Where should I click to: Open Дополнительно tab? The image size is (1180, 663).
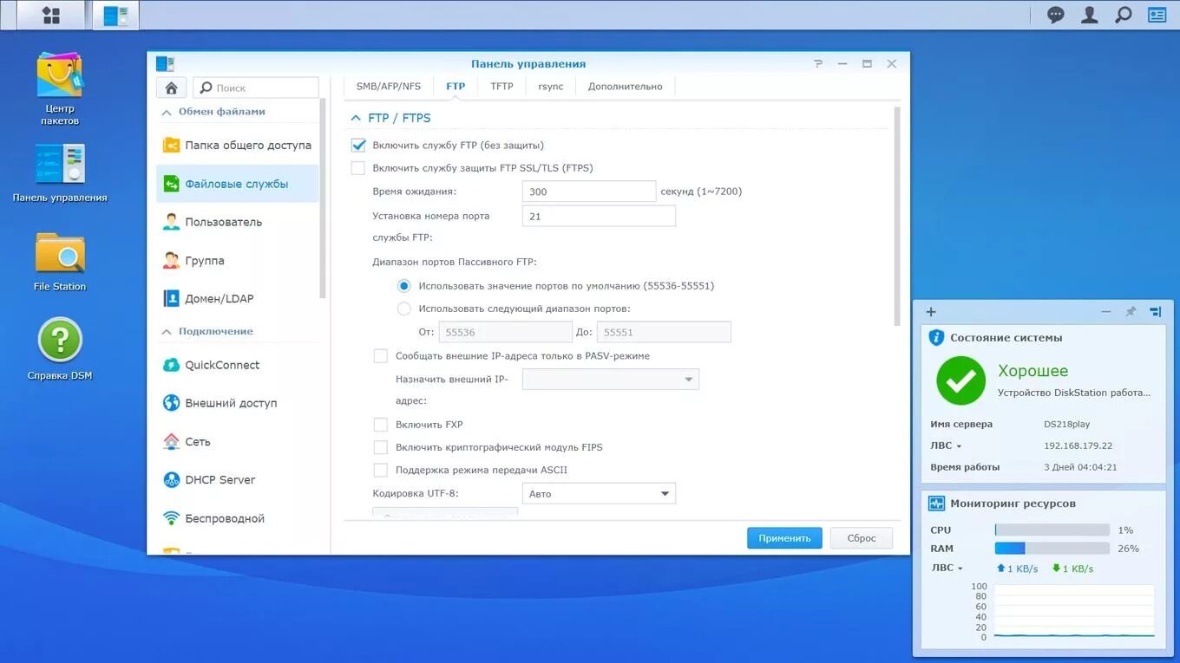(625, 87)
